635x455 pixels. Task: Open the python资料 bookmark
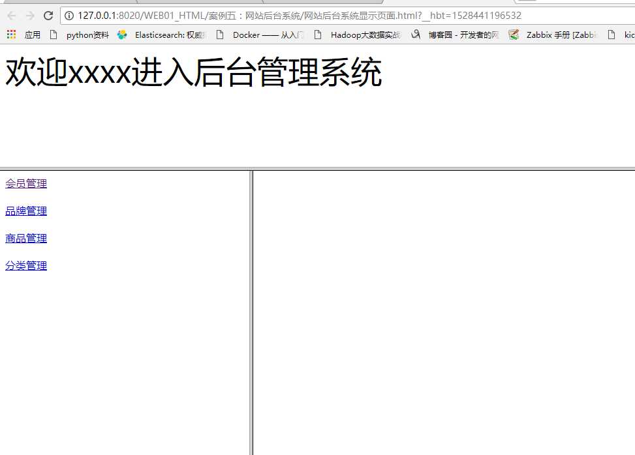[87, 35]
